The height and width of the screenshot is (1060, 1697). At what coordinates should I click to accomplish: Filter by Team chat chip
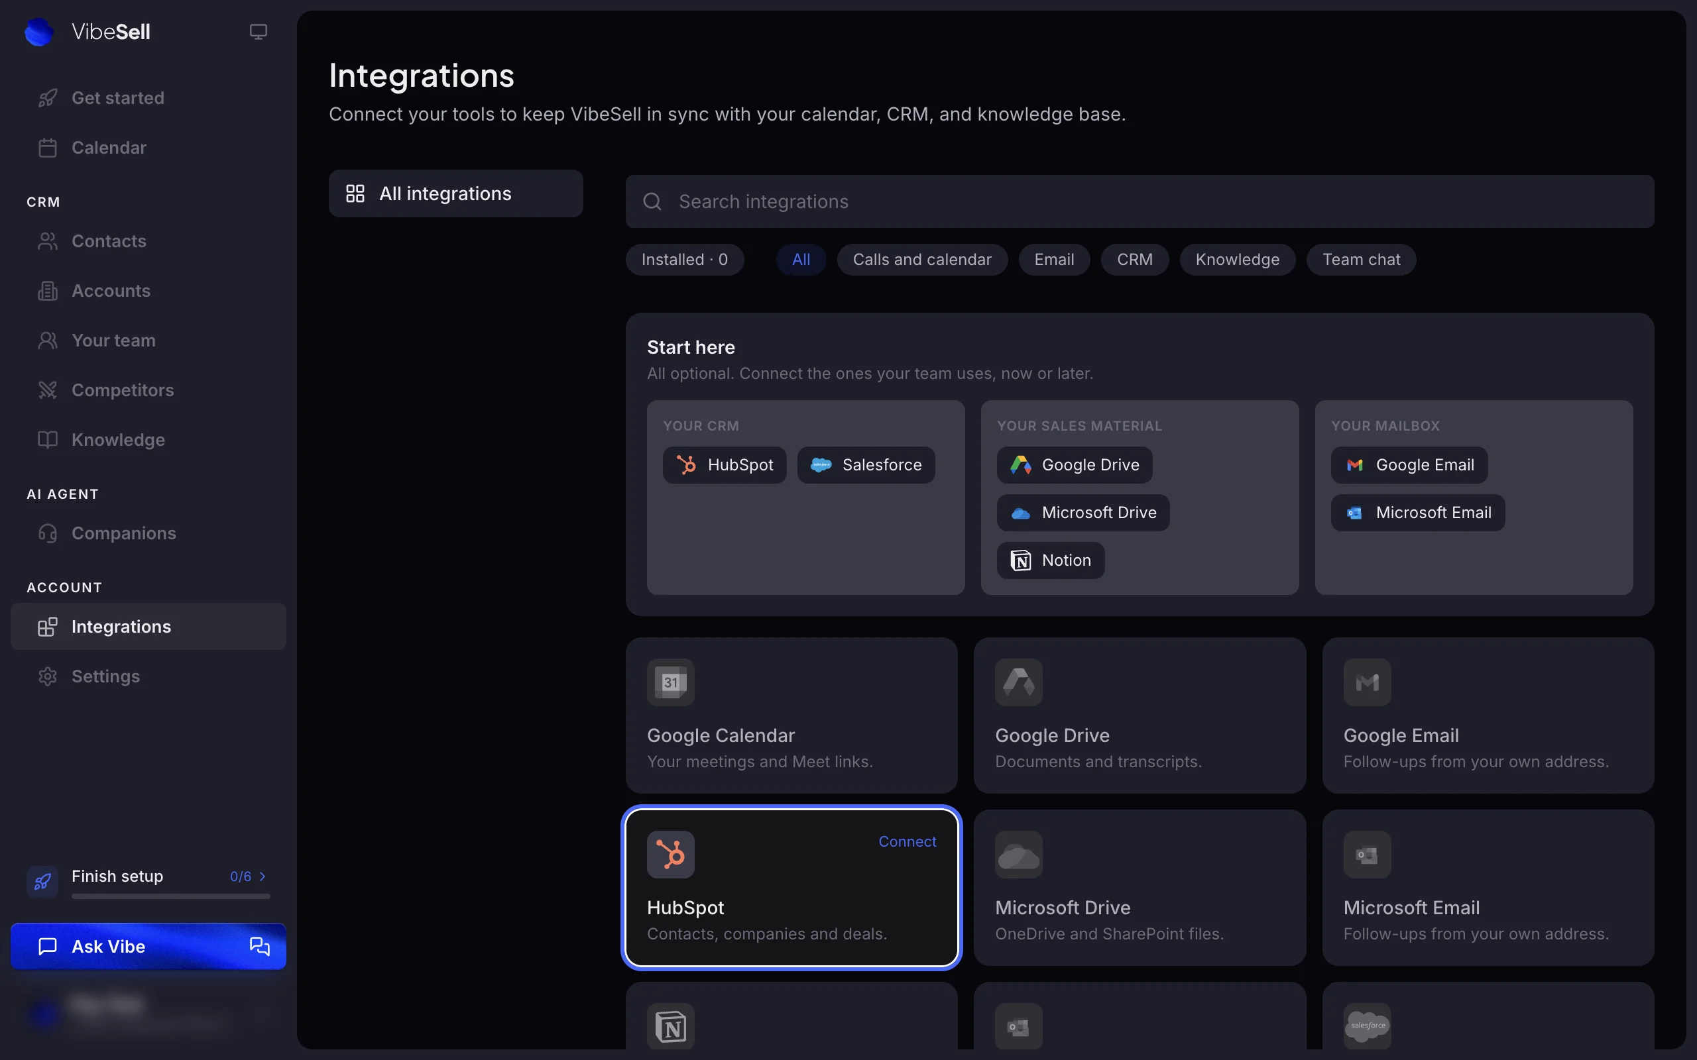tap(1361, 260)
